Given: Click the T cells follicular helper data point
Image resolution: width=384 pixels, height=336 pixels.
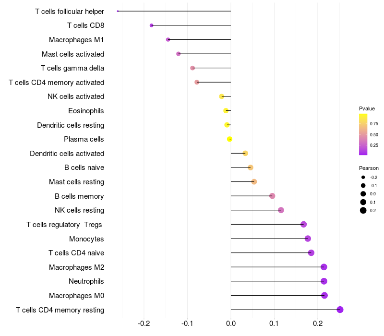Looking at the screenshot, I should tap(118, 11).
